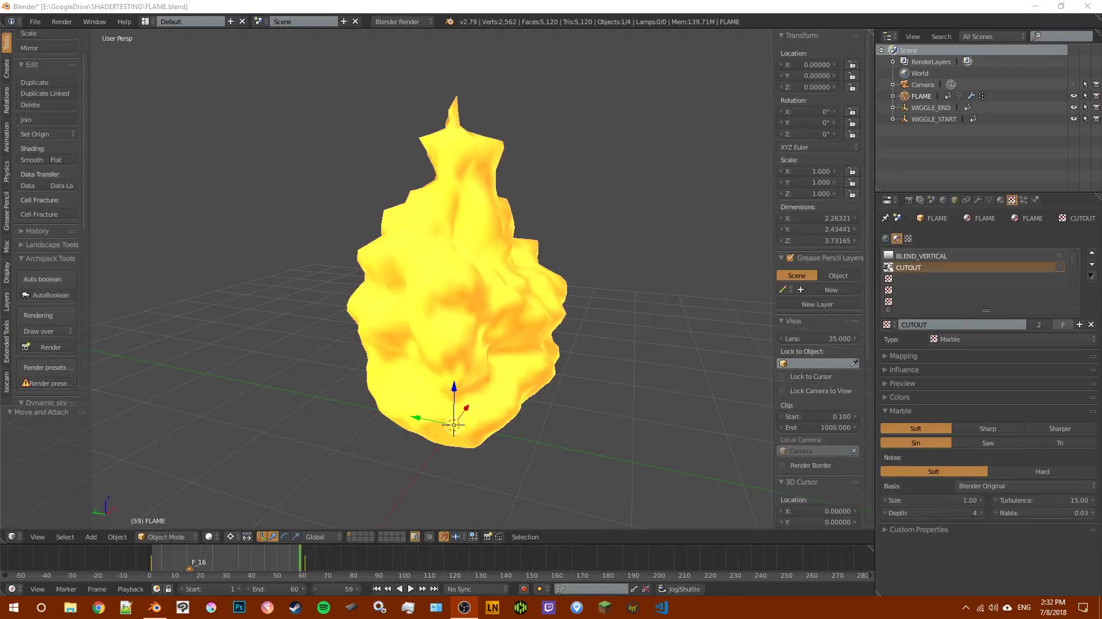The width and height of the screenshot is (1102, 619).
Task: Click the OpenGL render camera icon
Action: (487, 537)
